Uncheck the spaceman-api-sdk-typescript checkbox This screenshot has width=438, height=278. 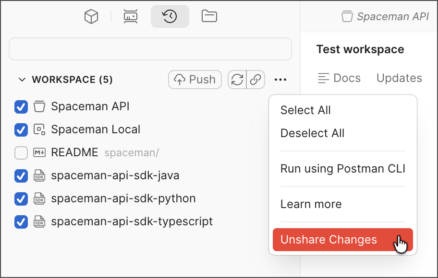tap(21, 222)
